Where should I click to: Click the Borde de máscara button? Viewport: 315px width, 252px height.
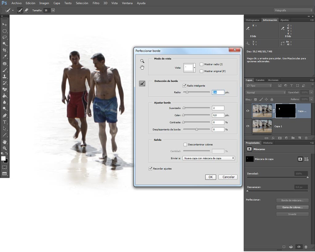click(x=292, y=200)
